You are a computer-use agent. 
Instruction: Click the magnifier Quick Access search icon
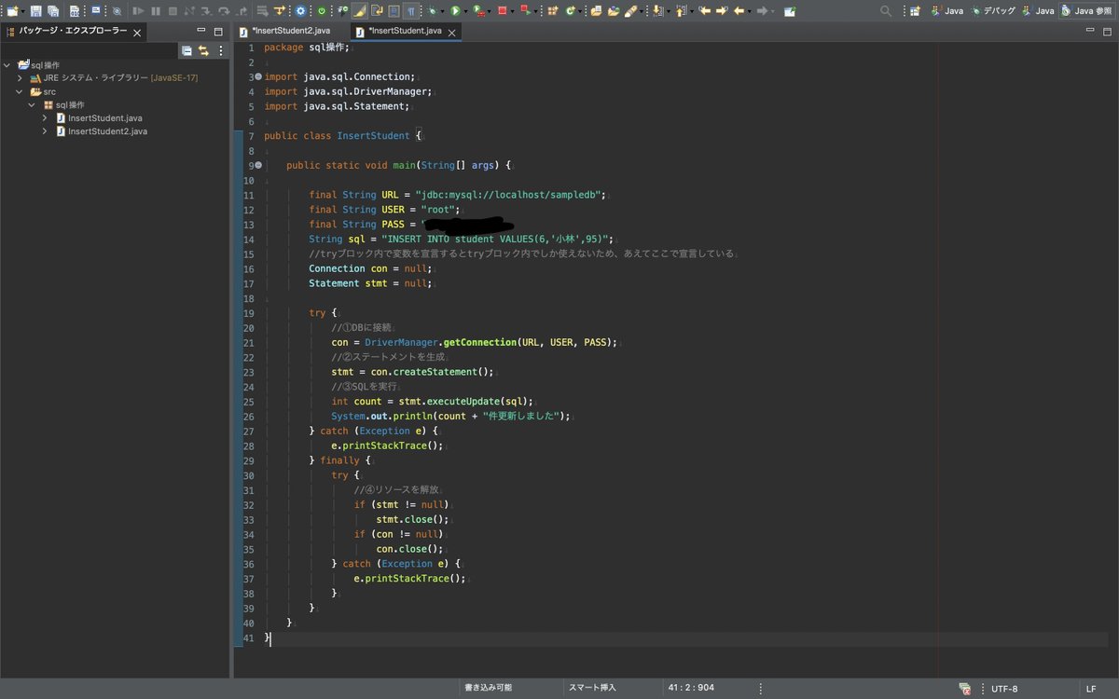pyautogui.click(x=887, y=11)
